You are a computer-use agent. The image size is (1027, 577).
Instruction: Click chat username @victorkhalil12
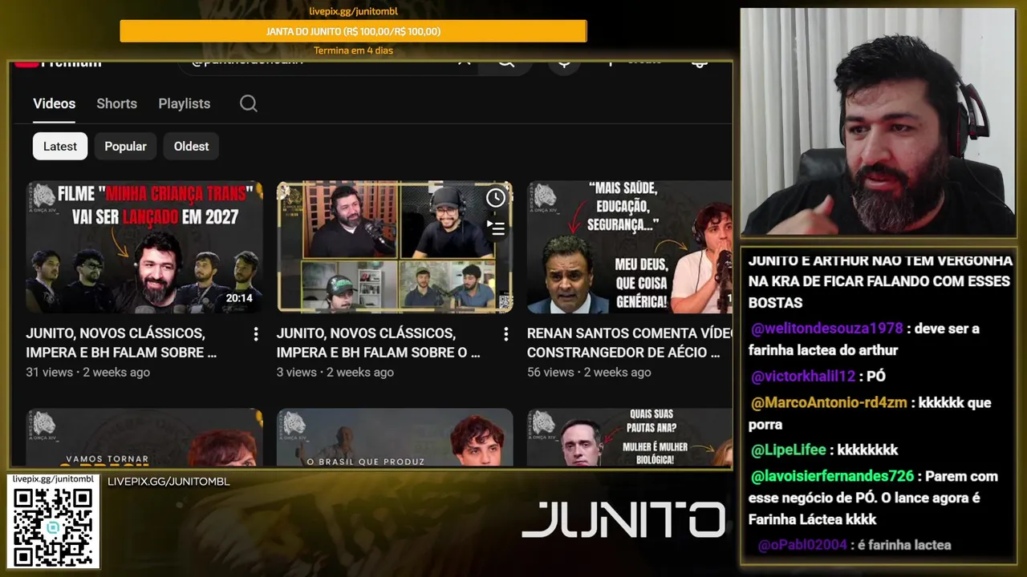(x=803, y=377)
